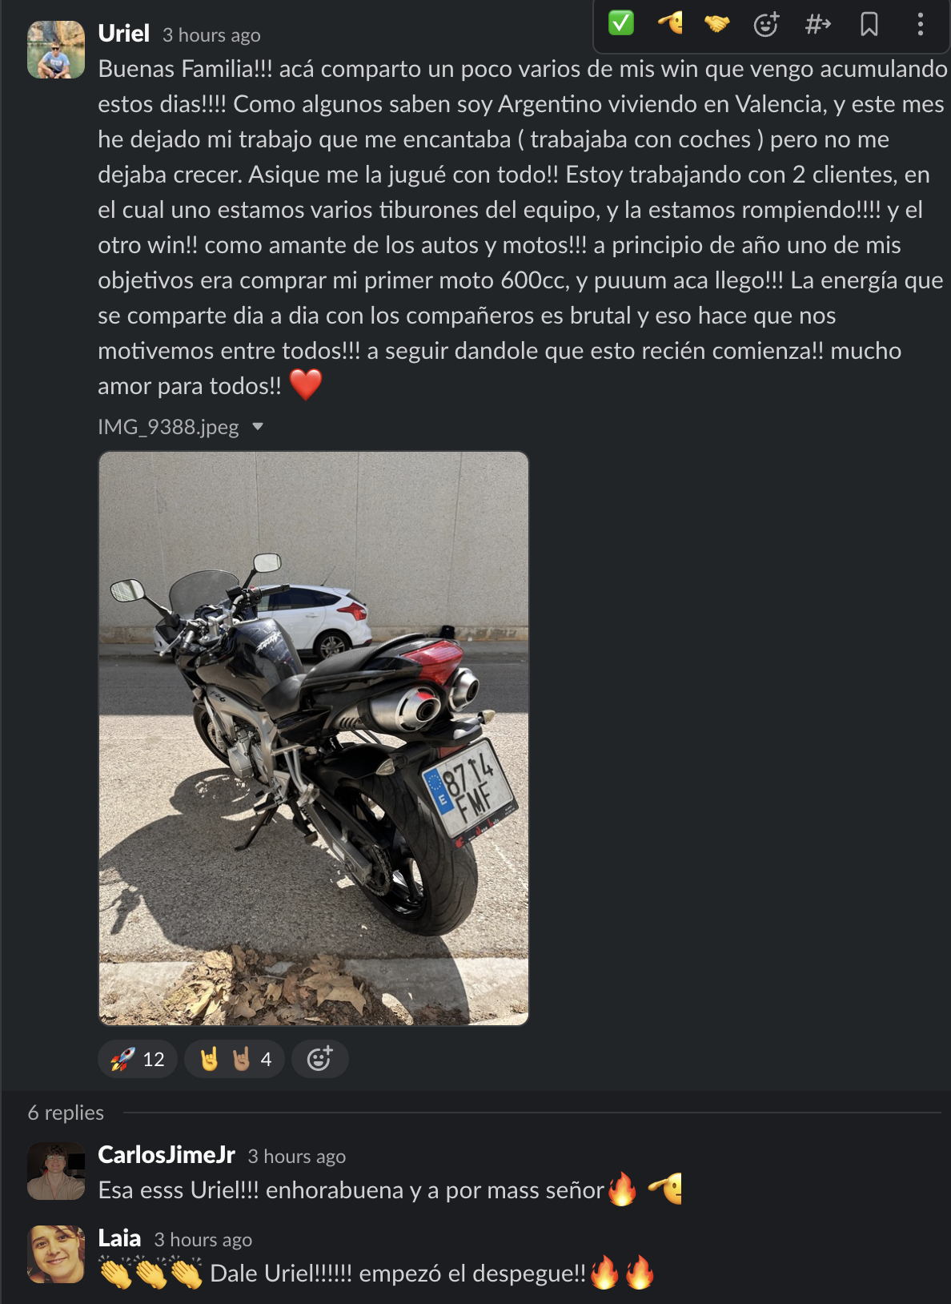The height and width of the screenshot is (1304, 951).
Task: Add a reaction below the motorcycle image
Action: (x=319, y=1059)
